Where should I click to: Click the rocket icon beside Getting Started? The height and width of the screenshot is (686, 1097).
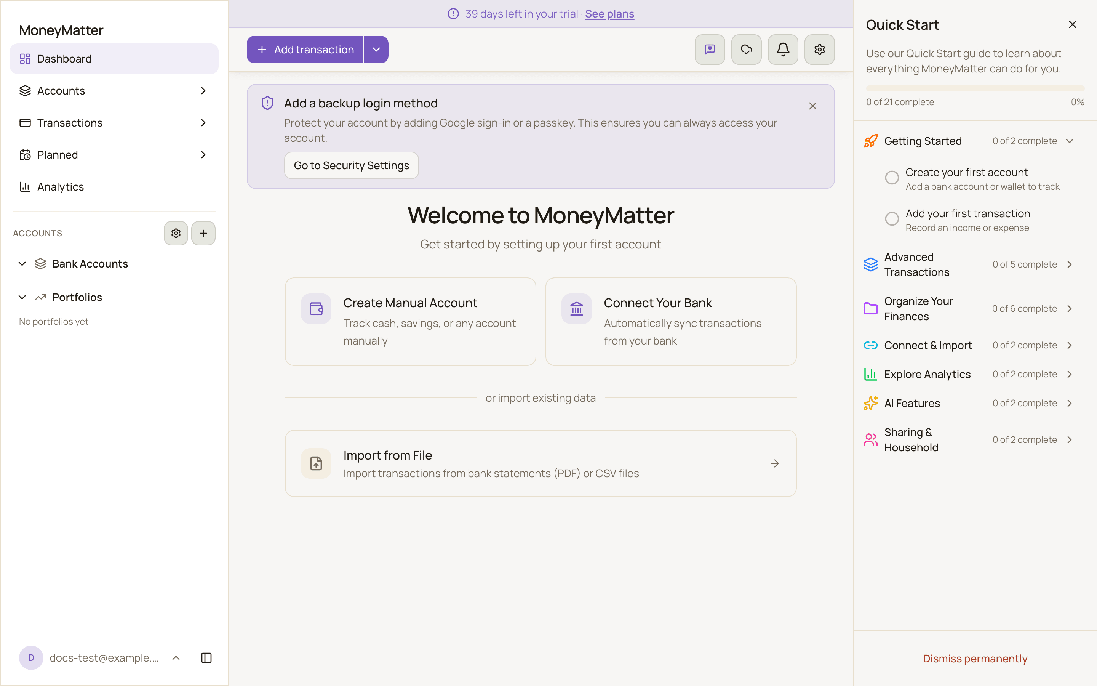click(870, 141)
